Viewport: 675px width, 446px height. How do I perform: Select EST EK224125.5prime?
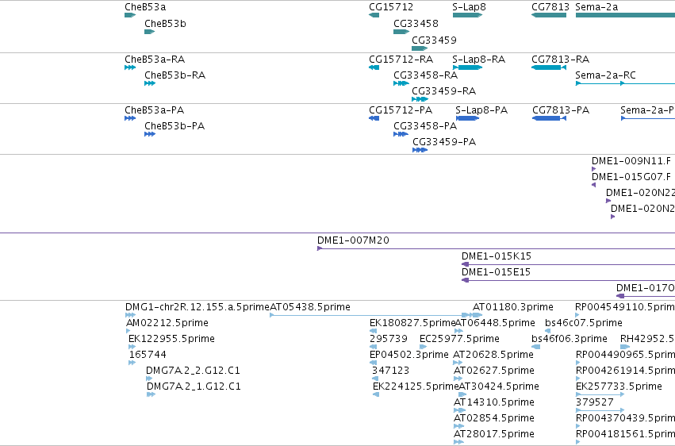pos(416,386)
